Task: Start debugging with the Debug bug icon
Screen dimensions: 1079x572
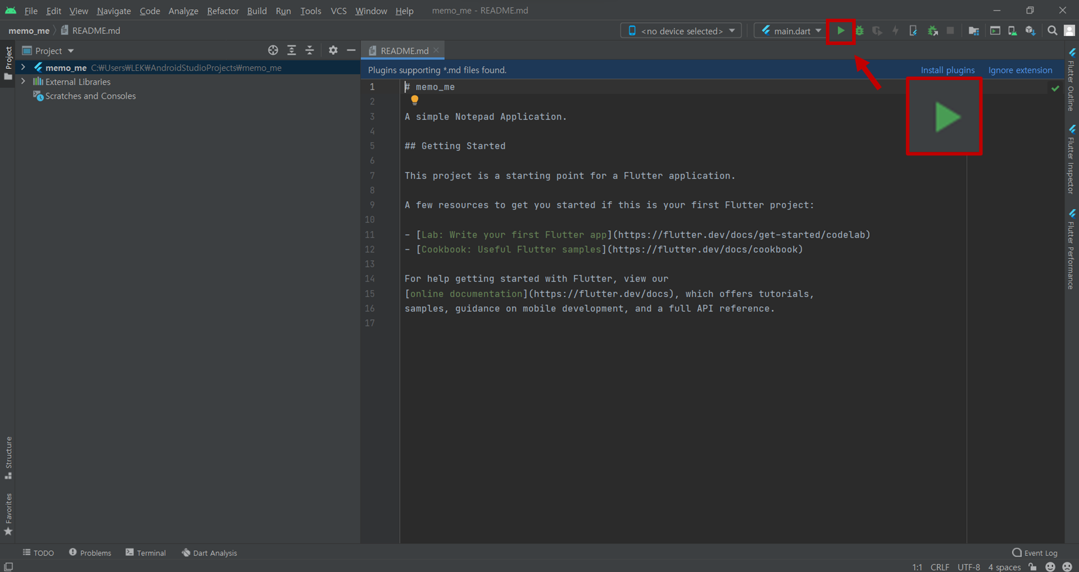Action: pyautogui.click(x=859, y=30)
